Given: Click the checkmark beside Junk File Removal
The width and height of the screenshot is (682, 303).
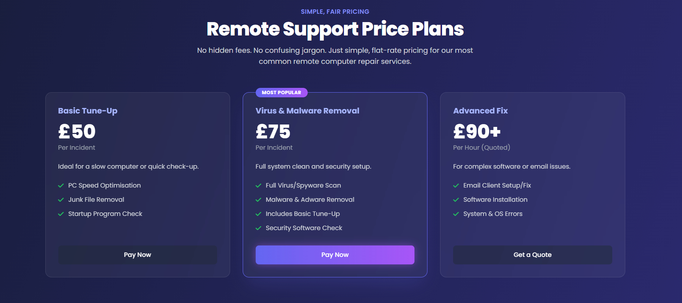Looking at the screenshot, I should pos(61,199).
